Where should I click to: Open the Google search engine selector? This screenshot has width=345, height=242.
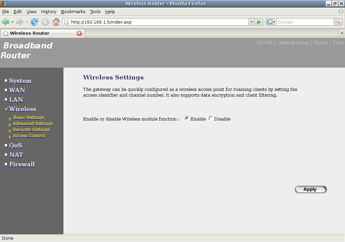(x=271, y=22)
